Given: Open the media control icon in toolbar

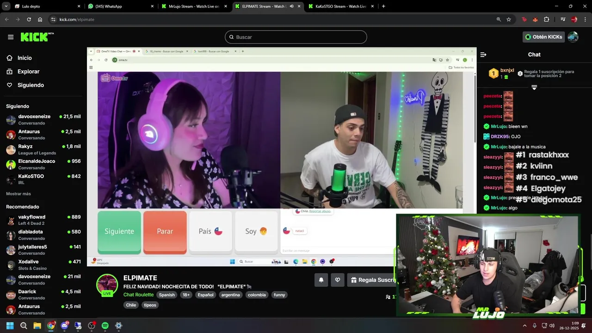Looking at the screenshot, I should [x=563, y=19].
